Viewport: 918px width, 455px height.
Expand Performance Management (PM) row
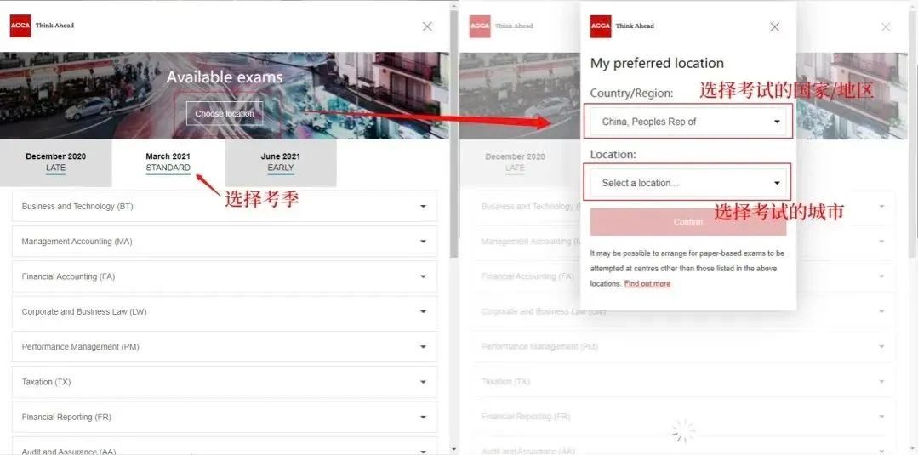click(x=225, y=347)
